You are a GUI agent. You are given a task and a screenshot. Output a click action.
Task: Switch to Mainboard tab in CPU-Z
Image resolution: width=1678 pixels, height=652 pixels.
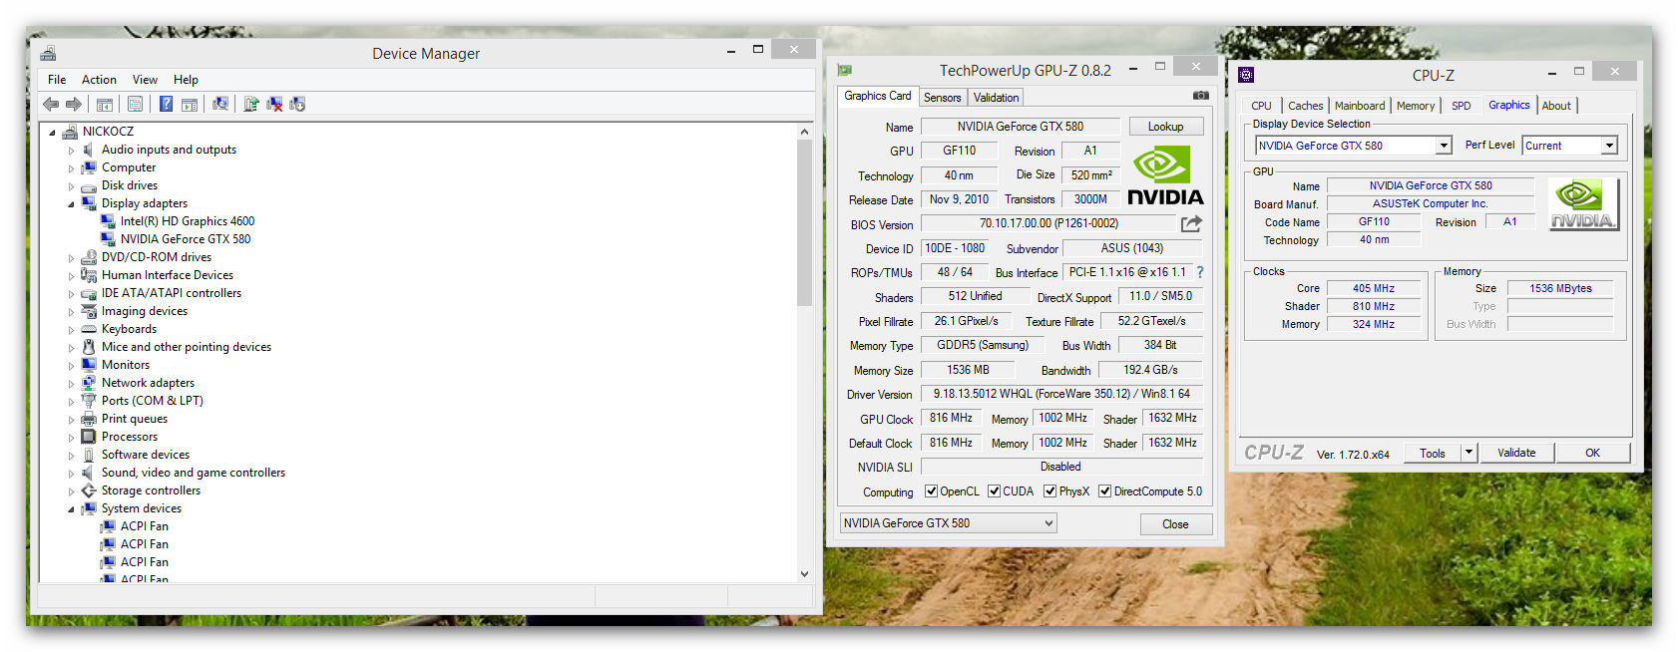coord(1360,106)
